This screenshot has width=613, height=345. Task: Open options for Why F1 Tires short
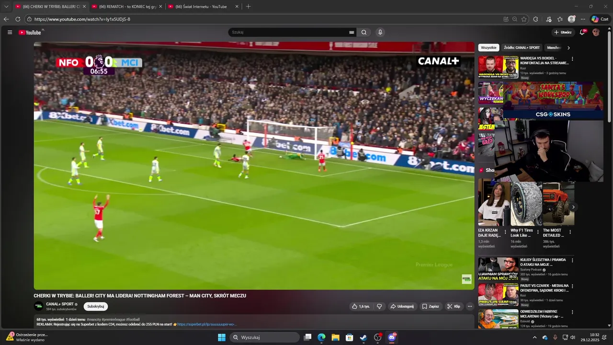point(538,232)
